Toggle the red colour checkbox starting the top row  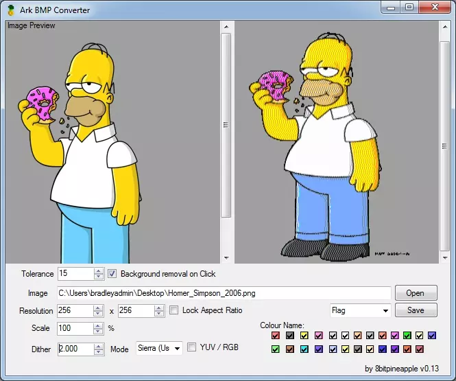click(275, 335)
